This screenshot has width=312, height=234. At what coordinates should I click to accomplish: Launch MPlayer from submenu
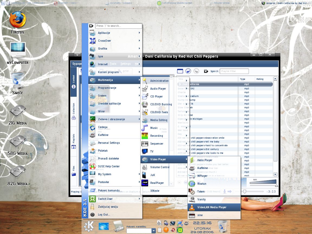(214, 176)
